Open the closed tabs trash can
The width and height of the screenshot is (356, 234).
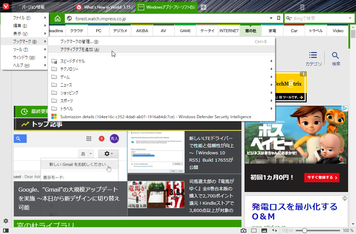(x=302, y=7)
